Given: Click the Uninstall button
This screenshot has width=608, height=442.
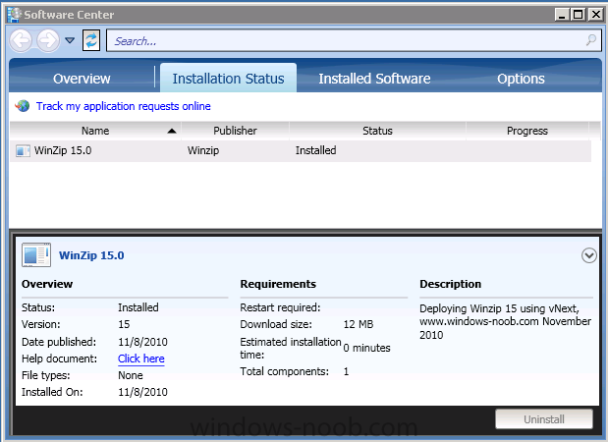Looking at the screenshot, I should coord(544,419).
